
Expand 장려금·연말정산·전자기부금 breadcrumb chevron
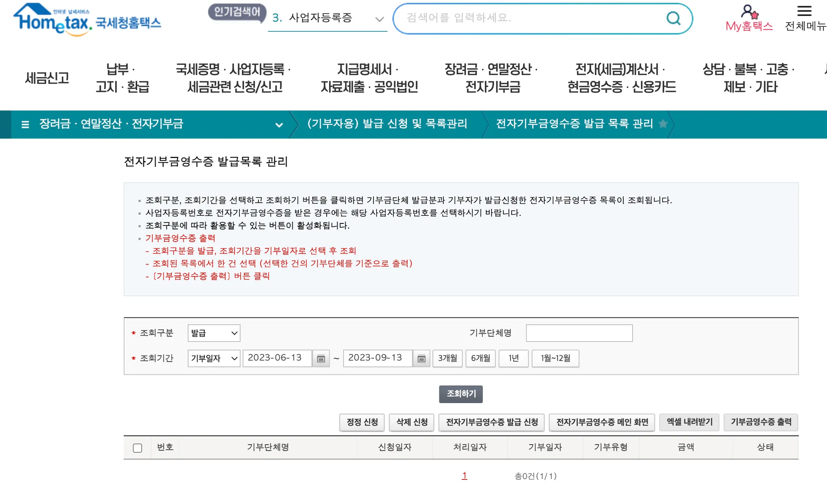(279, 125)
